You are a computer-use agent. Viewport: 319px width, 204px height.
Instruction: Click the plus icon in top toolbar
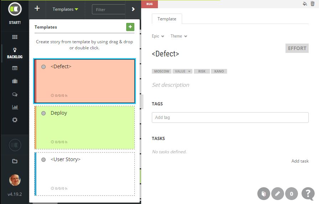click(x=37, y=9)
